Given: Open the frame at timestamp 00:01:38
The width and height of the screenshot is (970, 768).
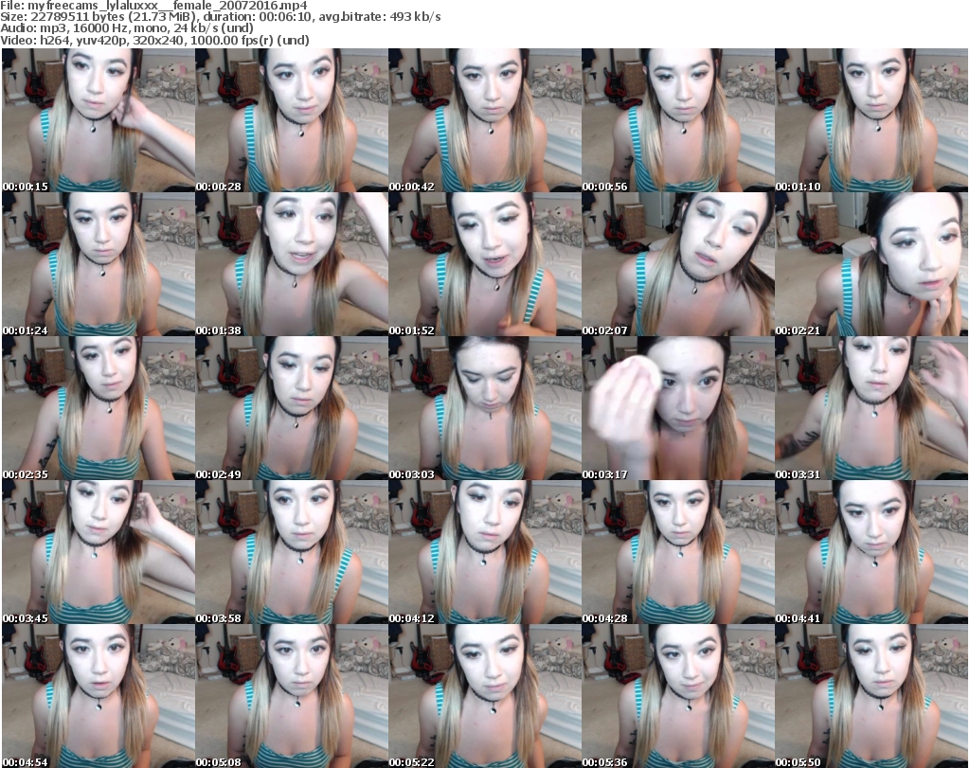Looking at the screenshot, I should tap(292, 264).
